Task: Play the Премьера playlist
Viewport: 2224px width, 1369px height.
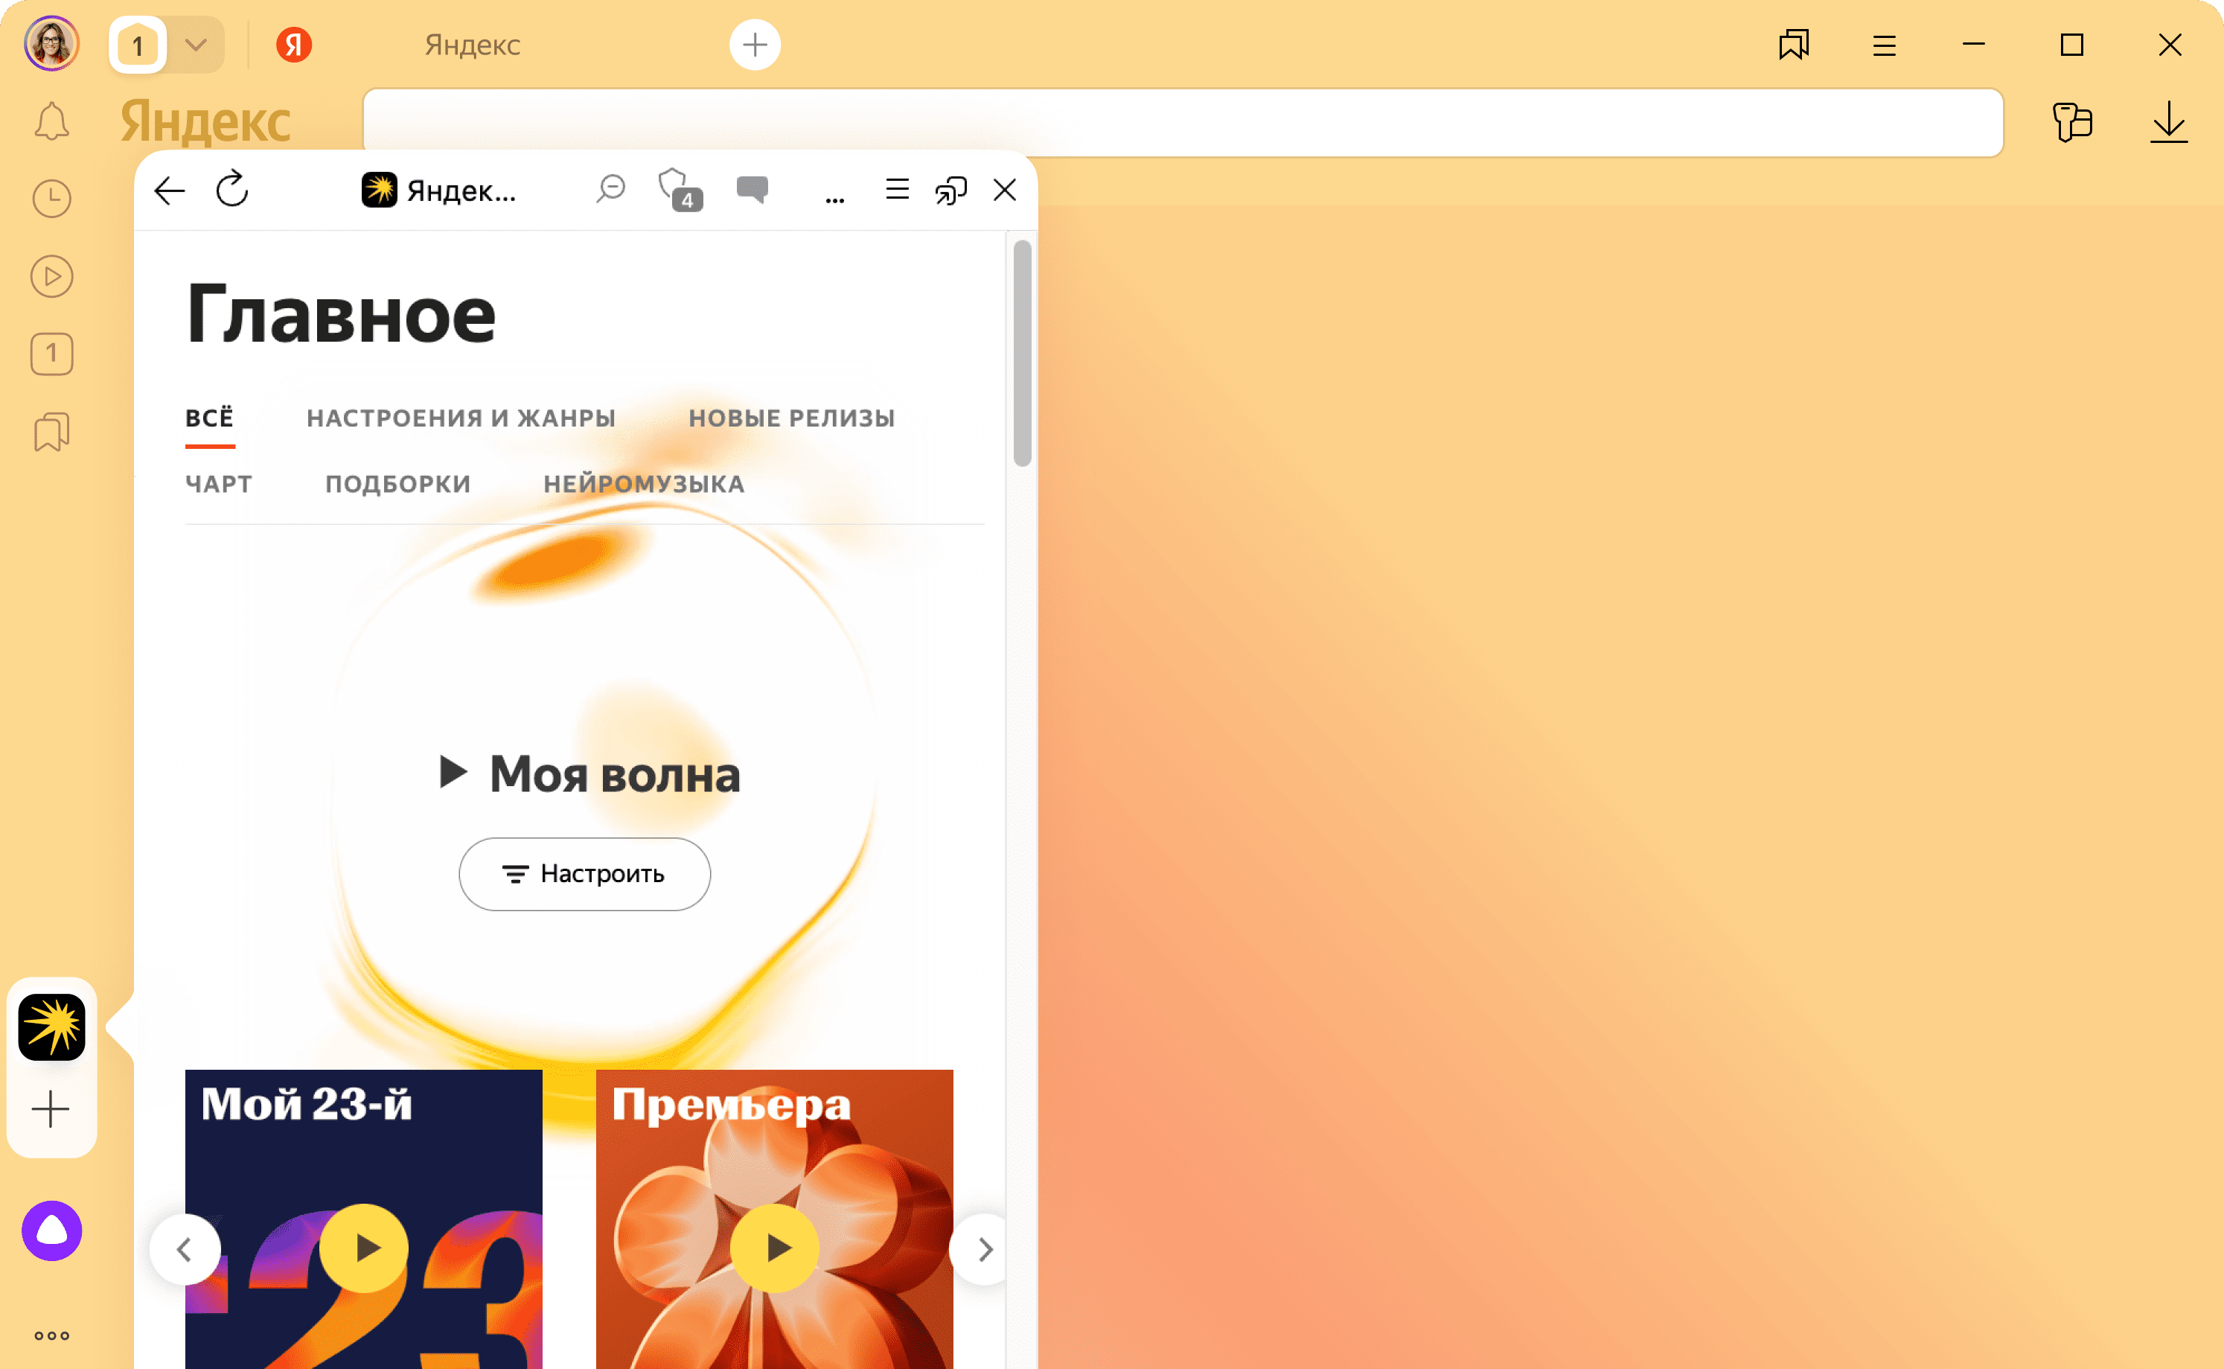Action: tap(775, 1248)
